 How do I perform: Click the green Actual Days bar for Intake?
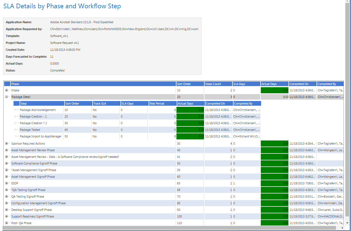pos(274,90)
